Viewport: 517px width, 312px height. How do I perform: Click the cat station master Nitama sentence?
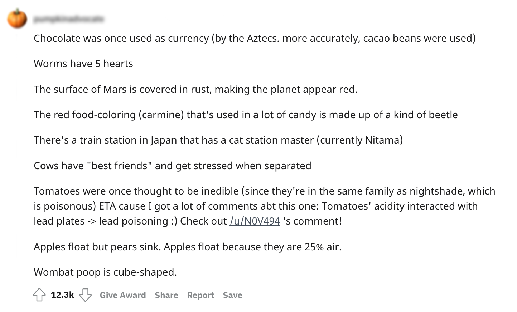click(x=218, y=140)
